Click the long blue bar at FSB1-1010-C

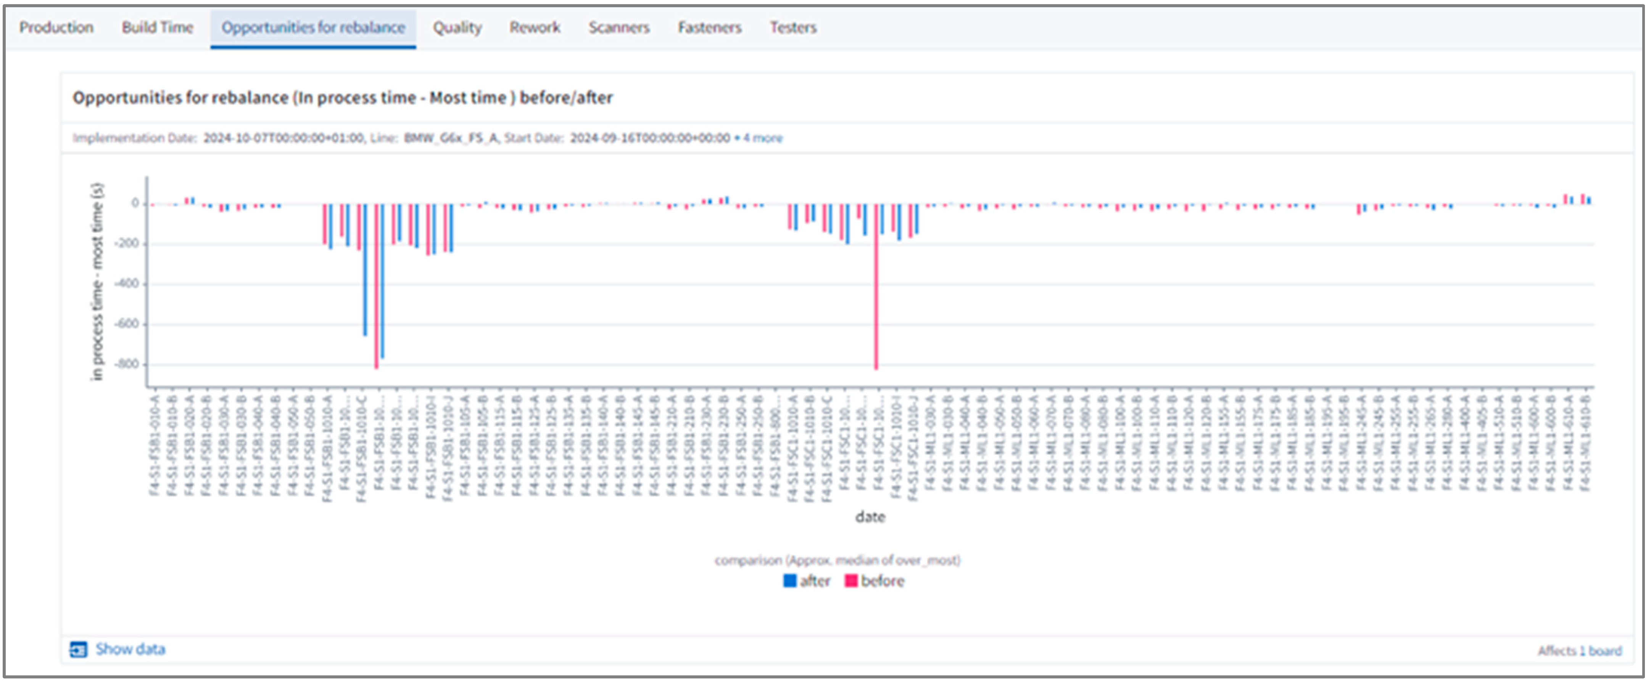(x=365, y=269)
